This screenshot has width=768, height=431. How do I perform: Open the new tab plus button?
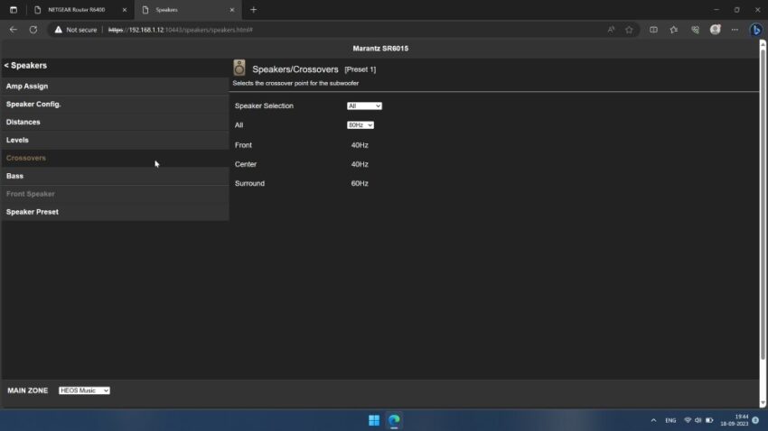253,10
